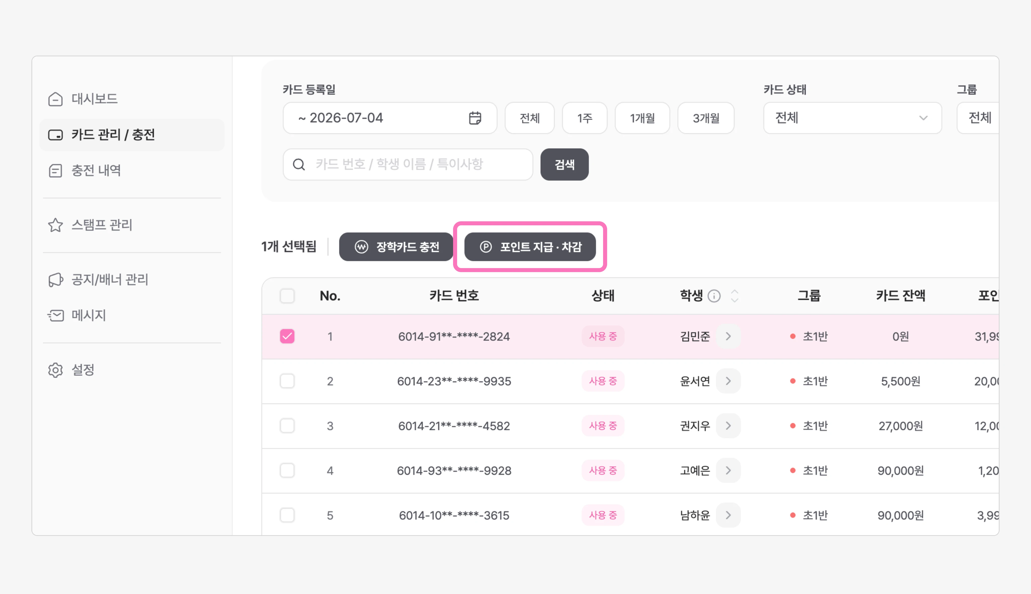1031x594 pixels.
Task: Click the 5,500원 card balance cell
Action: pyautogui.click(x=900, y=381)
